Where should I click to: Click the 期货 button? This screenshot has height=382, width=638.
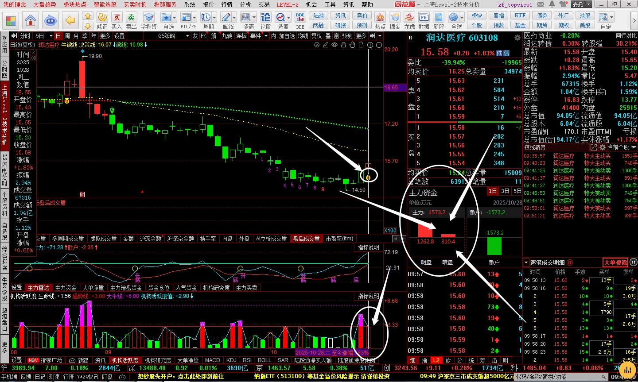click(542, 25)
